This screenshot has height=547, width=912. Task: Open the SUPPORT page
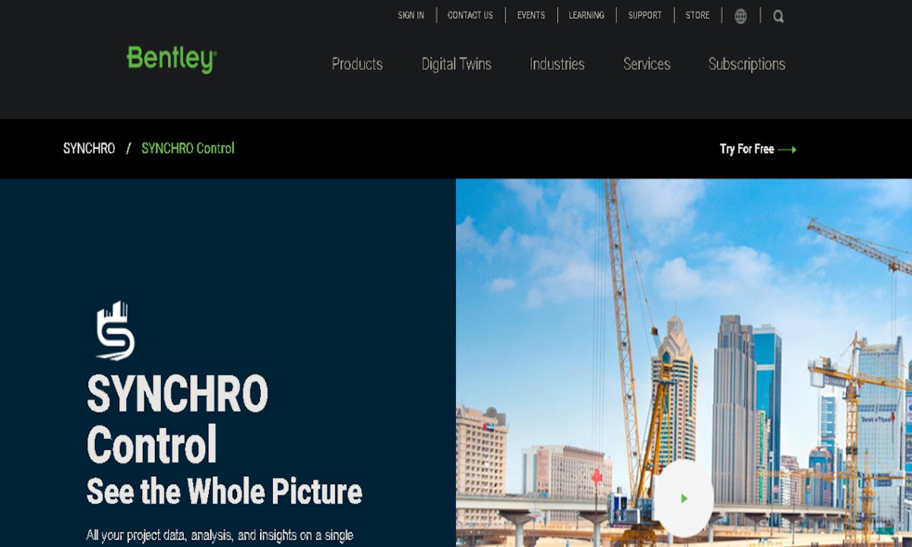point(644,15)
